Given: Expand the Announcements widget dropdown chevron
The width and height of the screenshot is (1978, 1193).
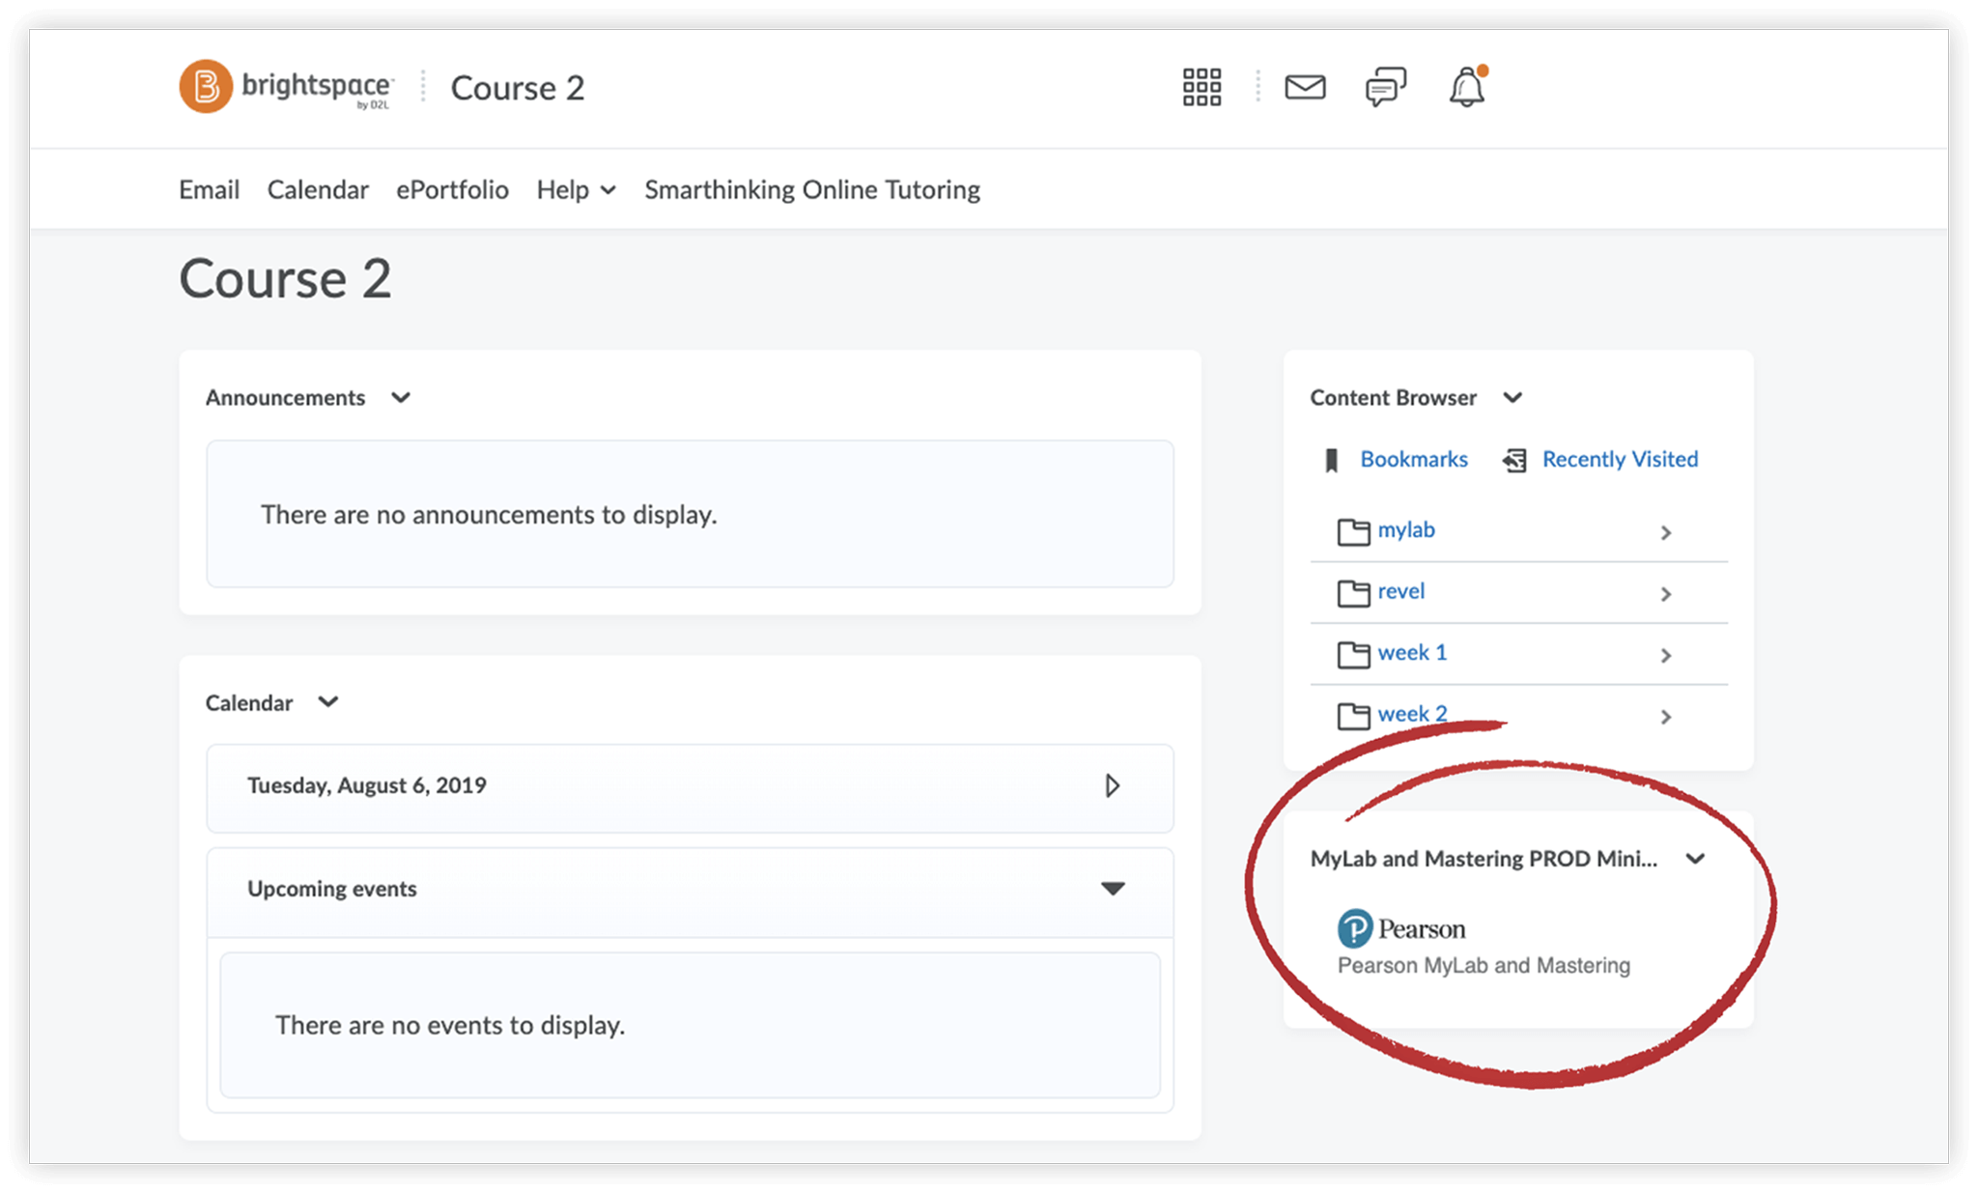Looking at the screenshot, I should tap(401, 398).
